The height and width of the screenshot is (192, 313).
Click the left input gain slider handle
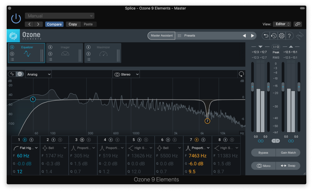(252, 87)
